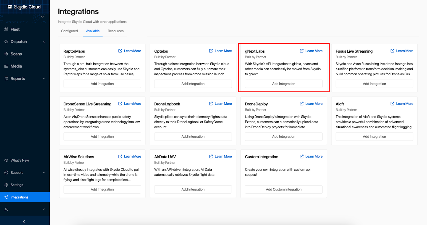The image size is (427, 225).
Task: Collapse sidebar using the left arrow icon
Action: pos(24,222)
